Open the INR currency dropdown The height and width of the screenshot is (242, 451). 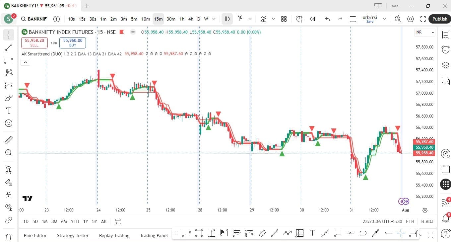424,32
